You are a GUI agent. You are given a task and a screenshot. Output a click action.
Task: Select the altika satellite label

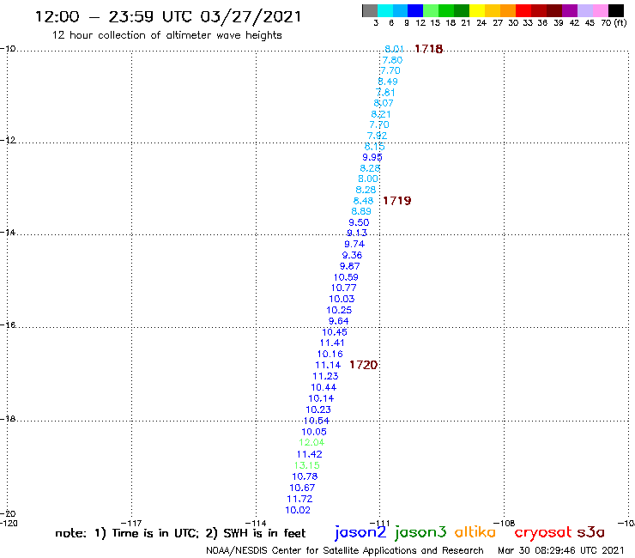pyautogui.click(x=475, y=531)
